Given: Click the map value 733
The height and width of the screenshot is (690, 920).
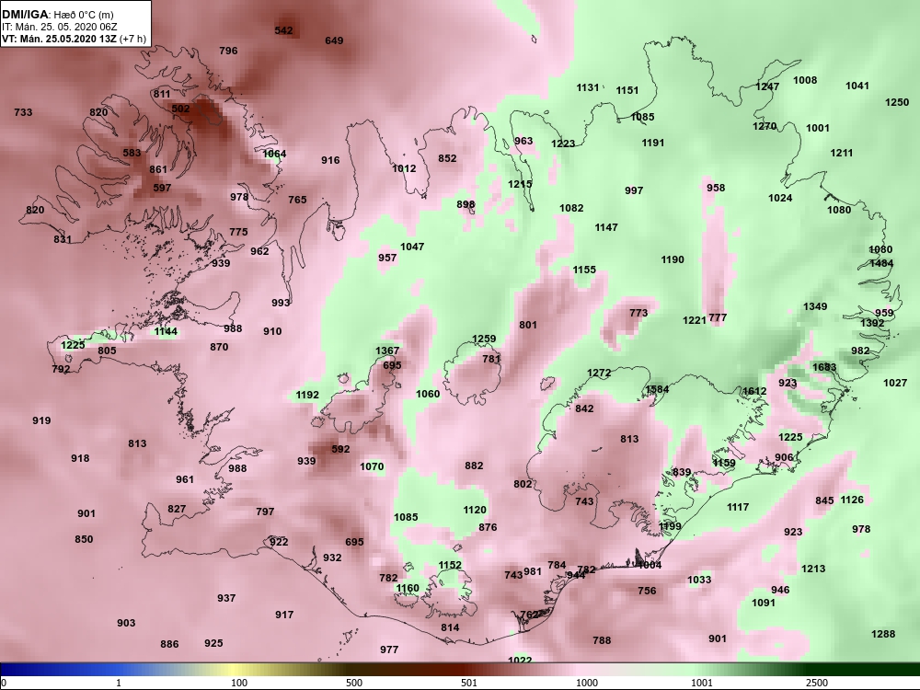Looking at the screenshot, I should (x=23, y=112).
